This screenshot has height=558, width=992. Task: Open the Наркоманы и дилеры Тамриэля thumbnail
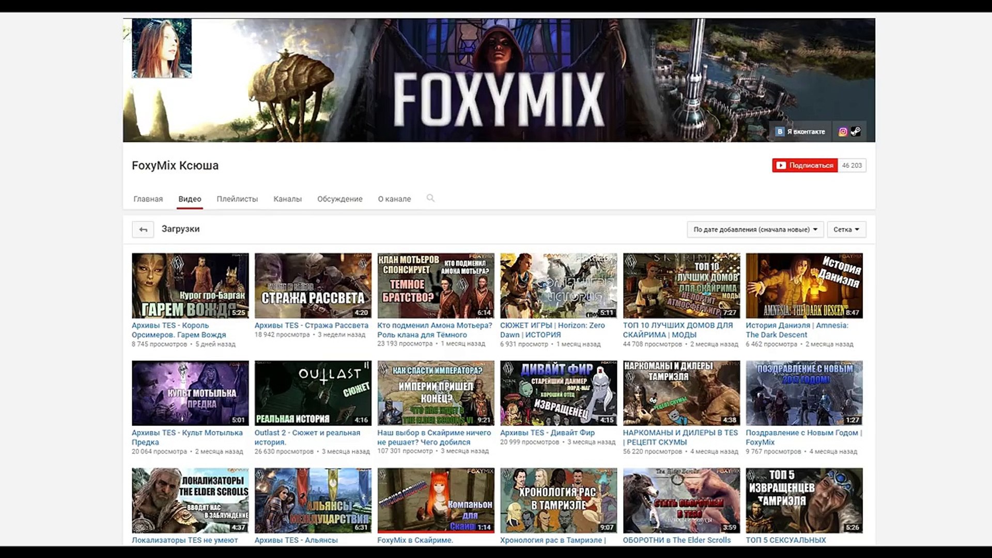tap(681, 393)
